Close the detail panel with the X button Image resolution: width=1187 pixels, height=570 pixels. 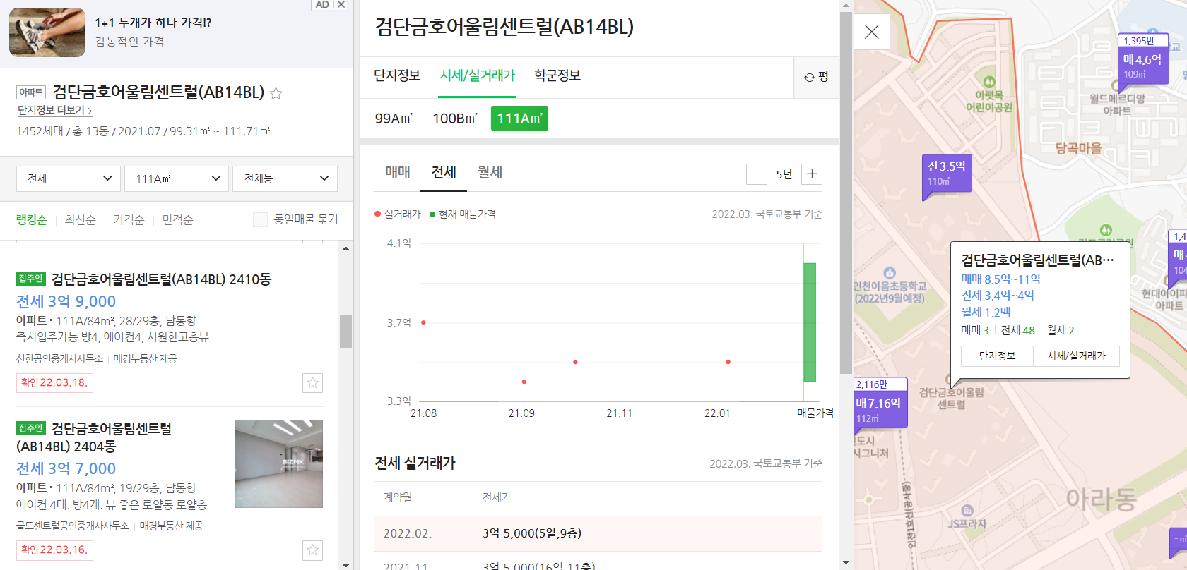[872, 32]
